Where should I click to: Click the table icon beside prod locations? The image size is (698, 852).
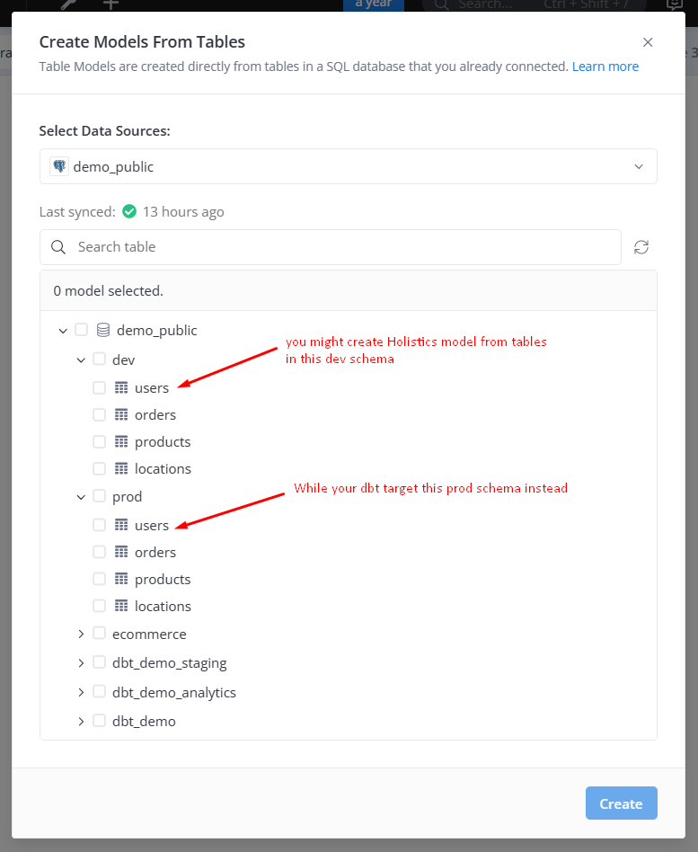coord(122,606)
